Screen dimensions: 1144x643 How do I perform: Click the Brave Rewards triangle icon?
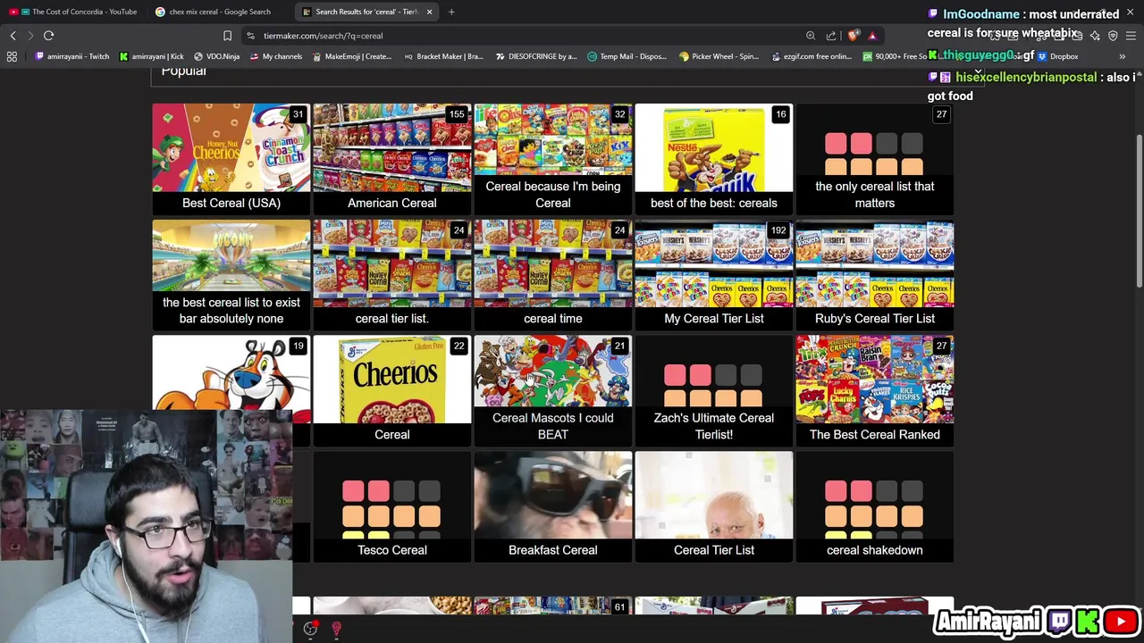coord(872,36)
